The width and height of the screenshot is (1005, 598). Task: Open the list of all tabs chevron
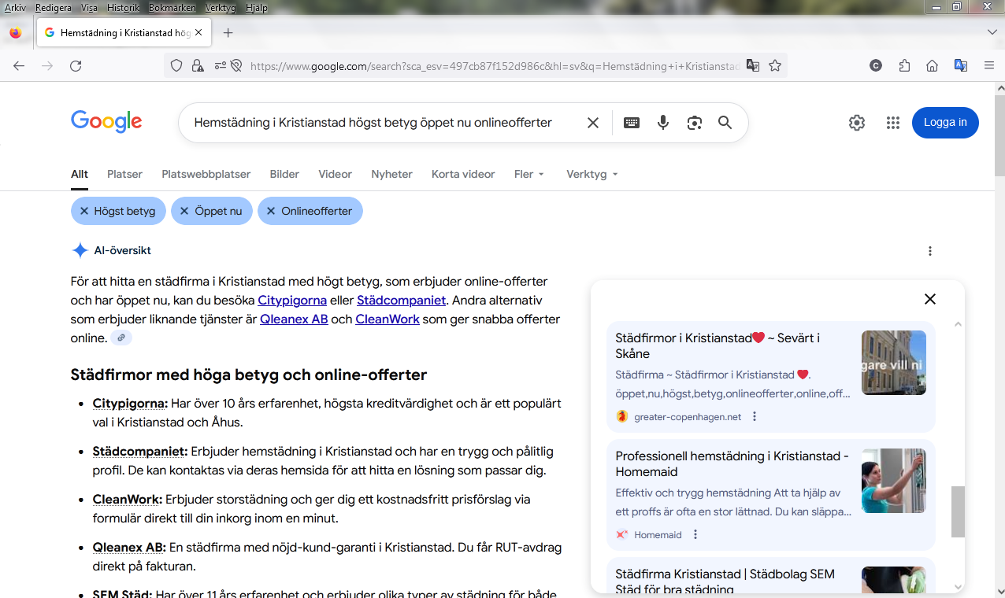pos(992,32)
